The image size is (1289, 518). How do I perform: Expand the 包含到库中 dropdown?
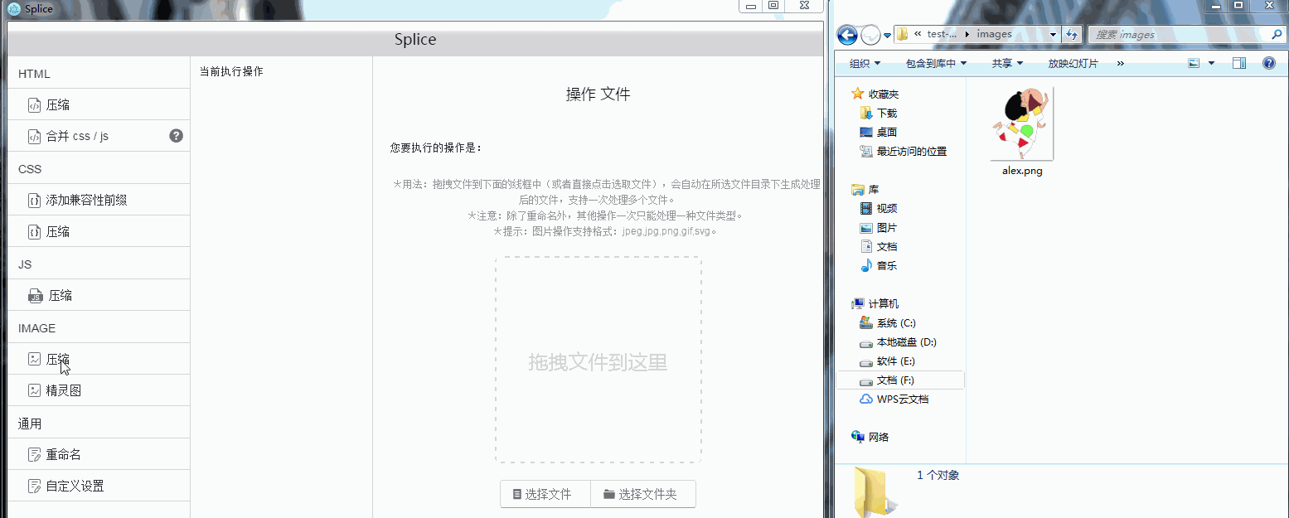coord(935,62)
